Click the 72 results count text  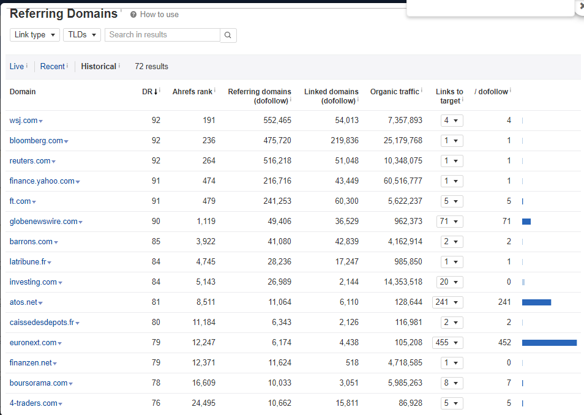151,66
